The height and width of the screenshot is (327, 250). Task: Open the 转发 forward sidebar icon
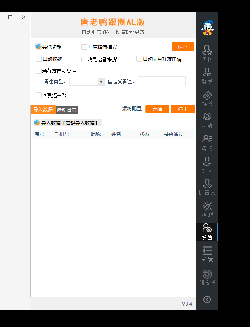pos(207,254)
